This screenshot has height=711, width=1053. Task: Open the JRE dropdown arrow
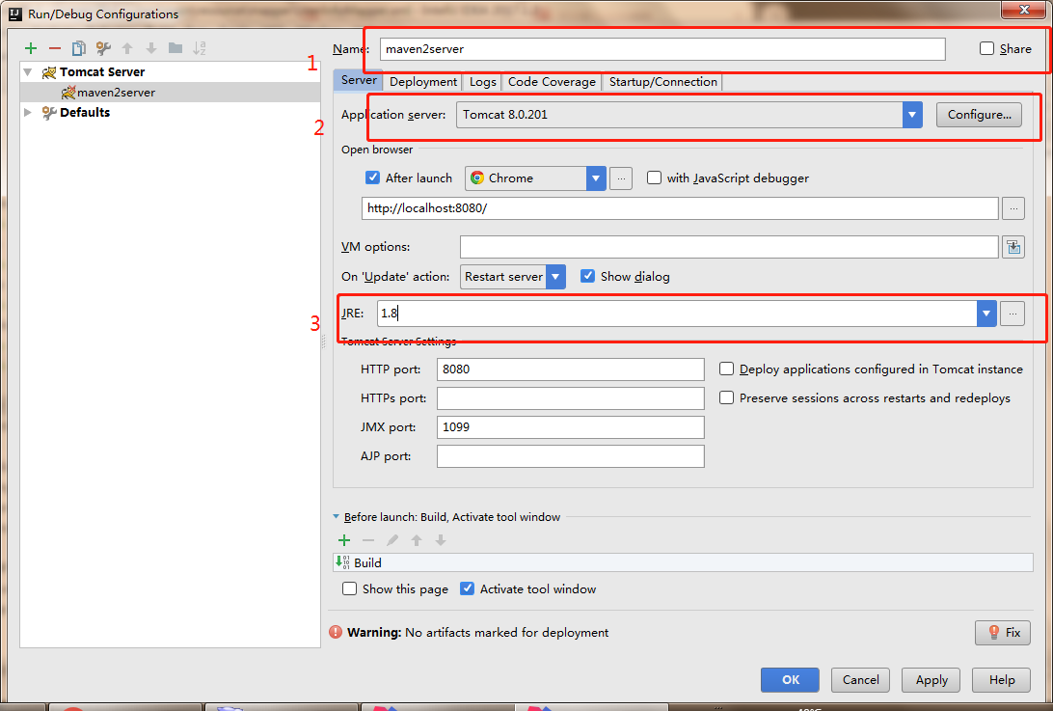click(986, 314)
